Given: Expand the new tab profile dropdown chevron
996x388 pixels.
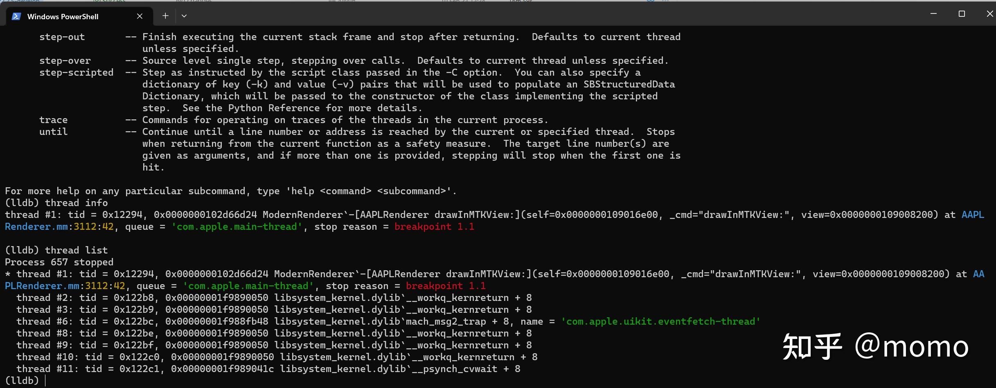Looking at the screenshot, I should click(184, 16).
